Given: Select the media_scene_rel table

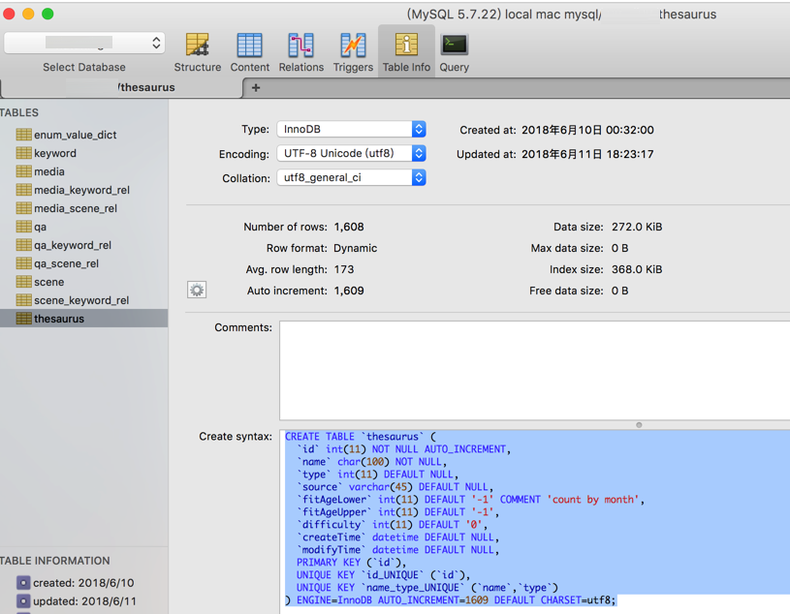Looking at the screenshot, I should pyautogui.click(x=76, y=208).
